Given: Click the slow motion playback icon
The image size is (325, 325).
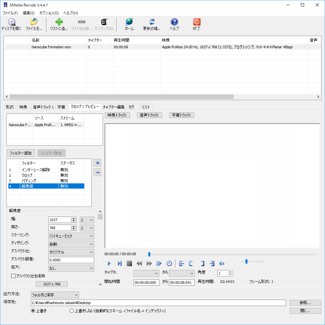Looking at the screenshot, I should pyautogui.click(x=159, y=264).
